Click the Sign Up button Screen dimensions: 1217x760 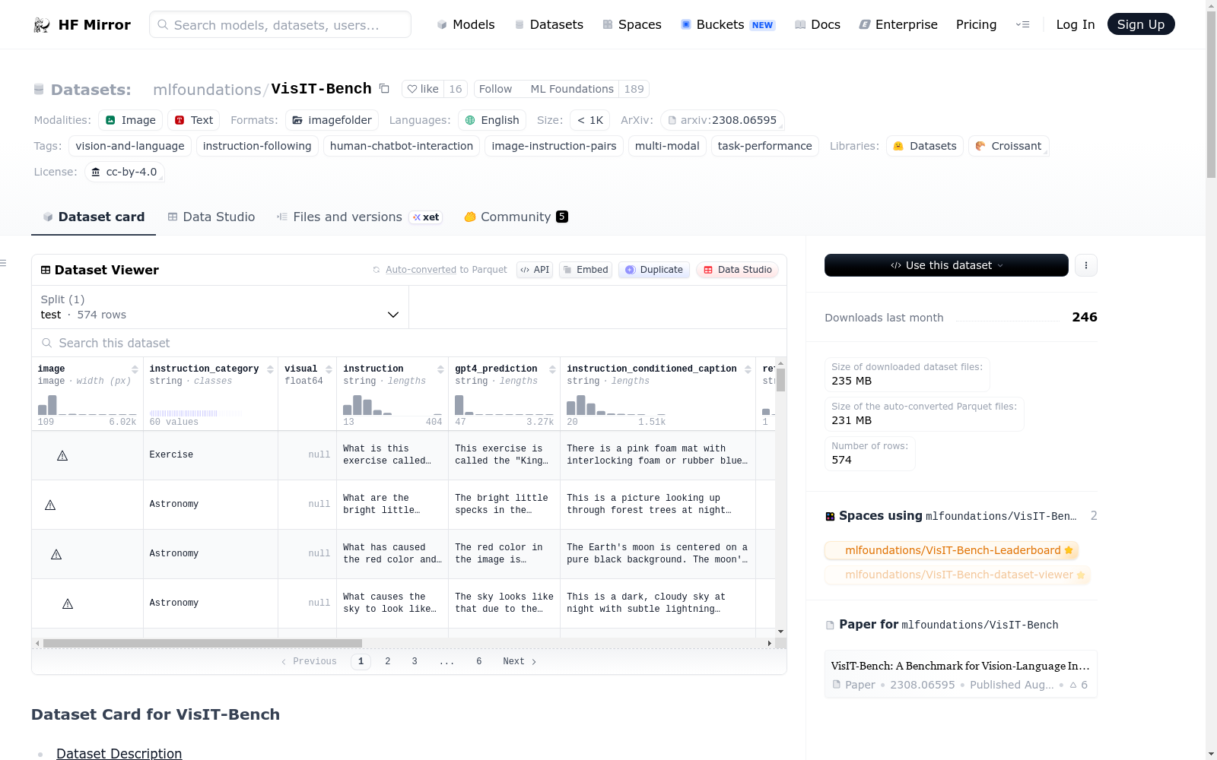coord(1141,24)
